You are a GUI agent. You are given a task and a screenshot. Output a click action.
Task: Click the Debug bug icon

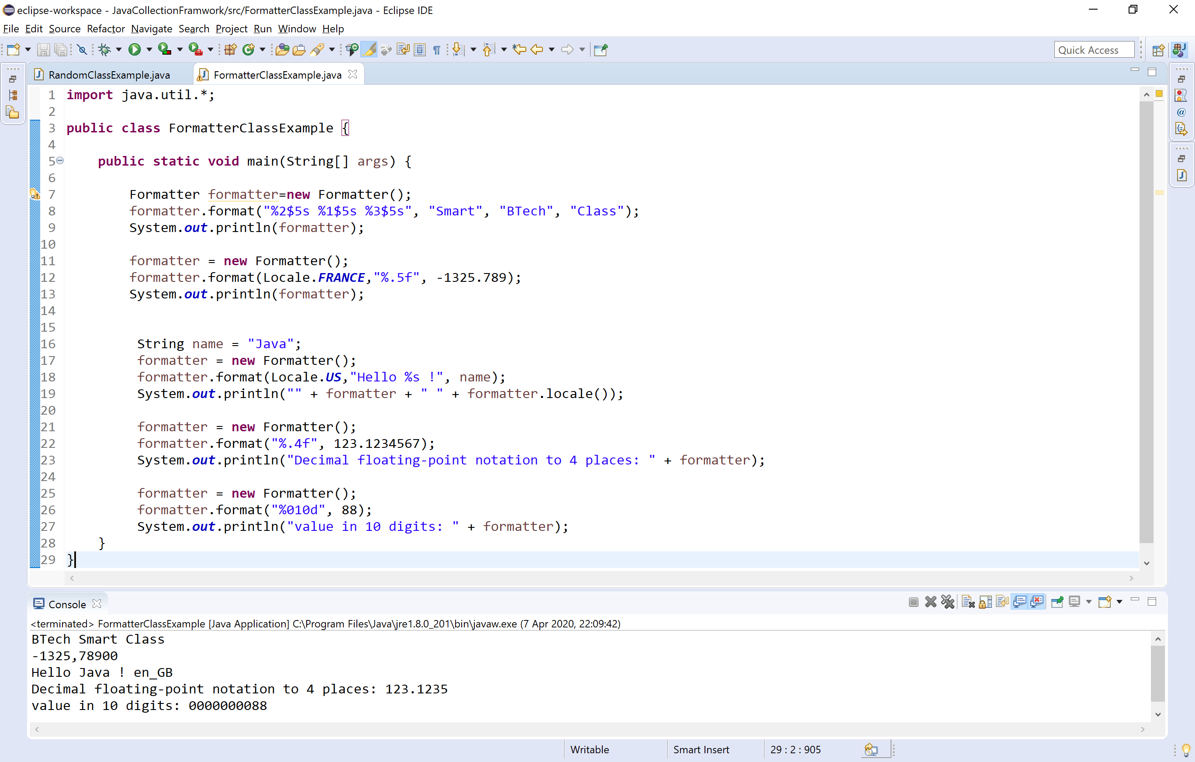point(104,50)
